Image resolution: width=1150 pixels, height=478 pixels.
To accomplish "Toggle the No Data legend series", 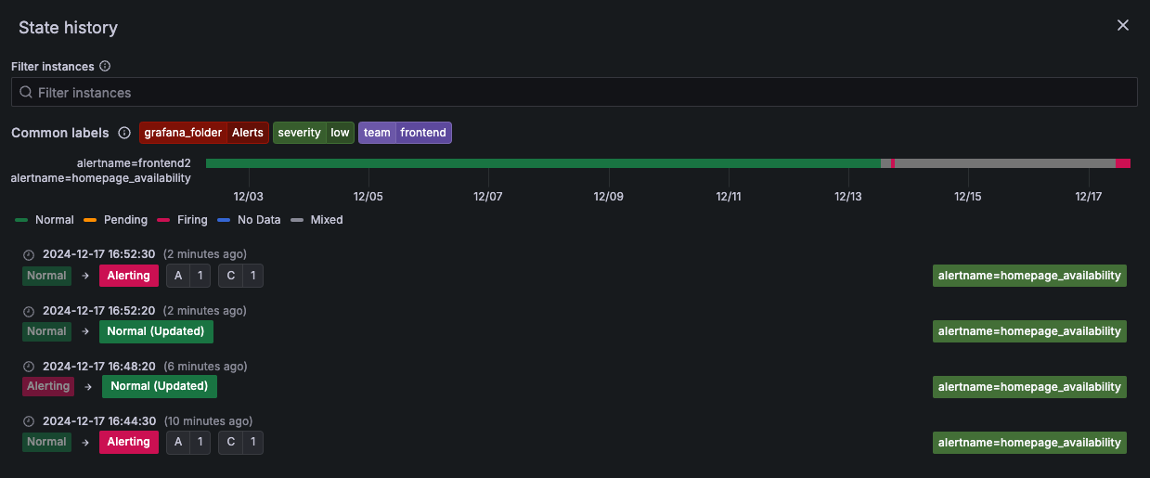I will 250,220.
